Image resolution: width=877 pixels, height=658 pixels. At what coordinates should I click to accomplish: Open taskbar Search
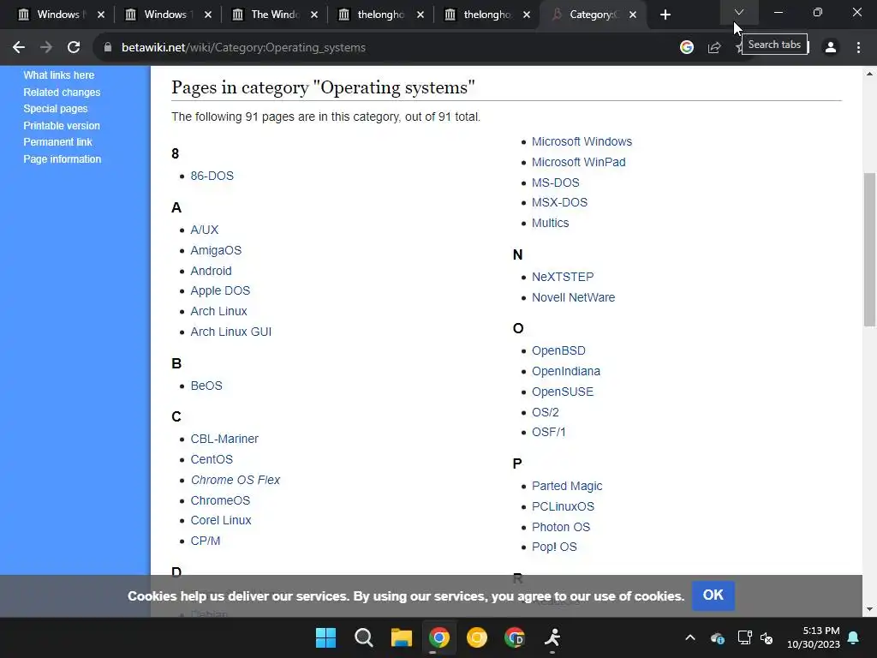(363, 637)
